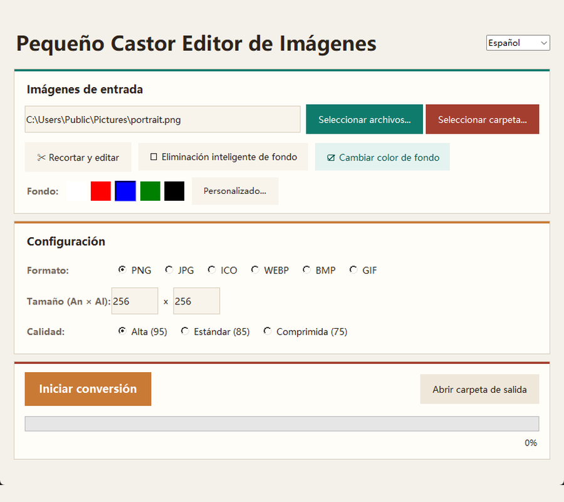This screenshot has height=502, width=564.
Task: Open Personalizado custom color picker
Action: click(235, 191)
